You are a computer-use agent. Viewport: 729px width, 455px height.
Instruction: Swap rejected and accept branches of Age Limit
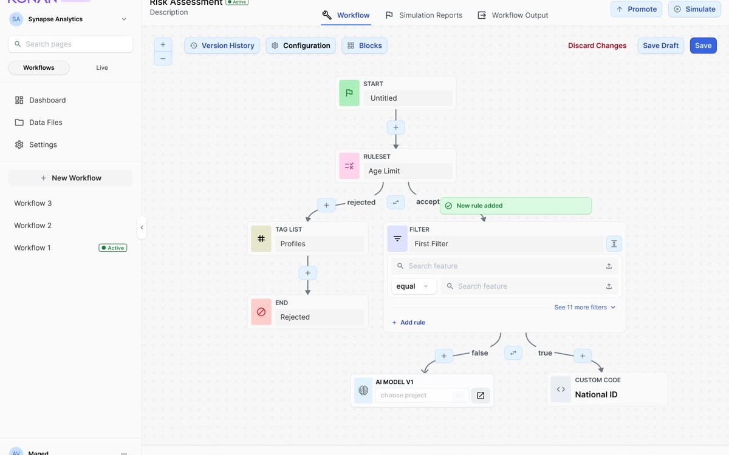(396, 203)
